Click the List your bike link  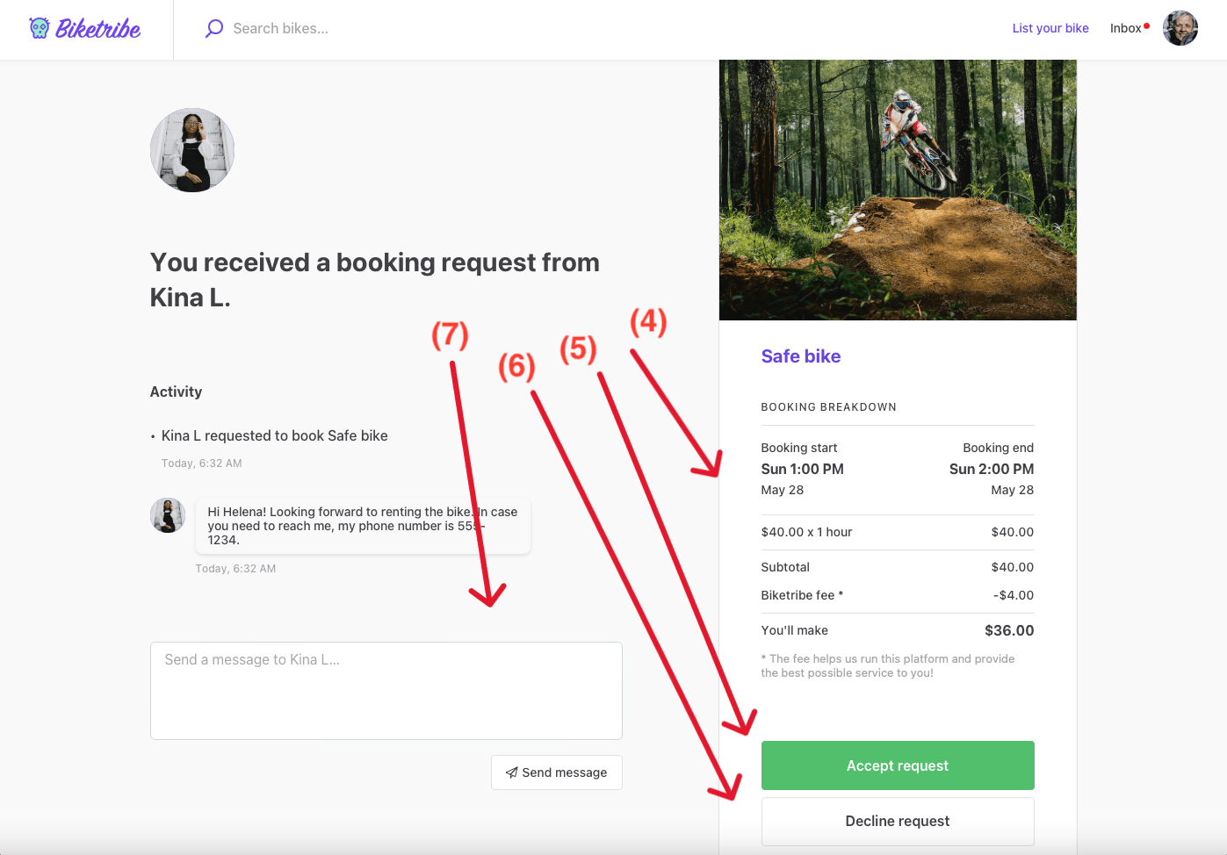pyautogui.click(x=1050, y=28)
